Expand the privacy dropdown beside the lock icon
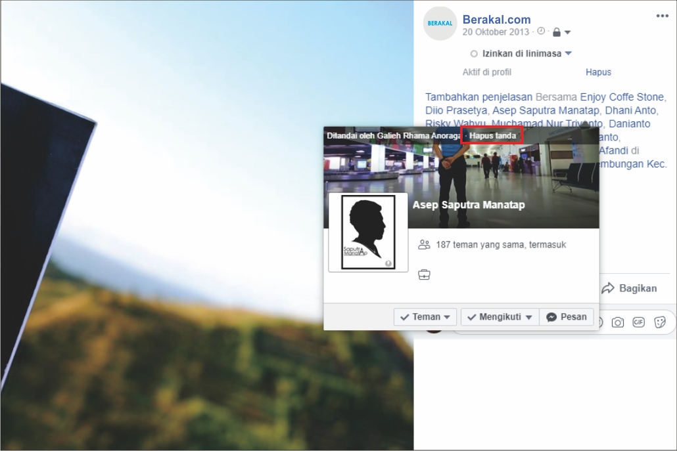Image resolution: width=677 pixels, height=451 pixels. coord(568,32)
